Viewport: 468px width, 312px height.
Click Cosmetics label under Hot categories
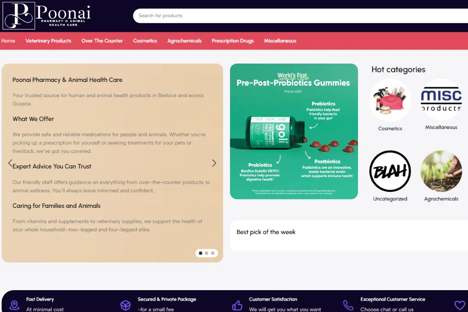(x=390, y=128)
